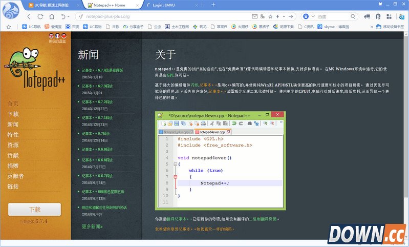Open the 土木工程网 bookmark
This screenshot has width=409, height=247.
177,27
